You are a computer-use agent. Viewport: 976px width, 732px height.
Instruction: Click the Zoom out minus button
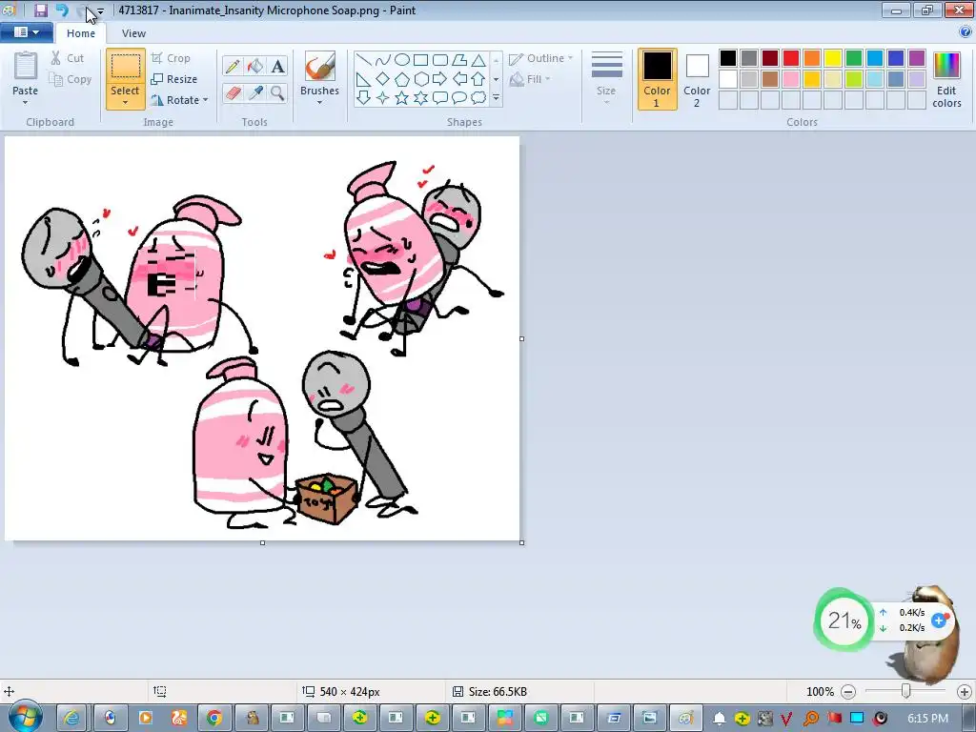pyautogui.click(x=847, y=692)
